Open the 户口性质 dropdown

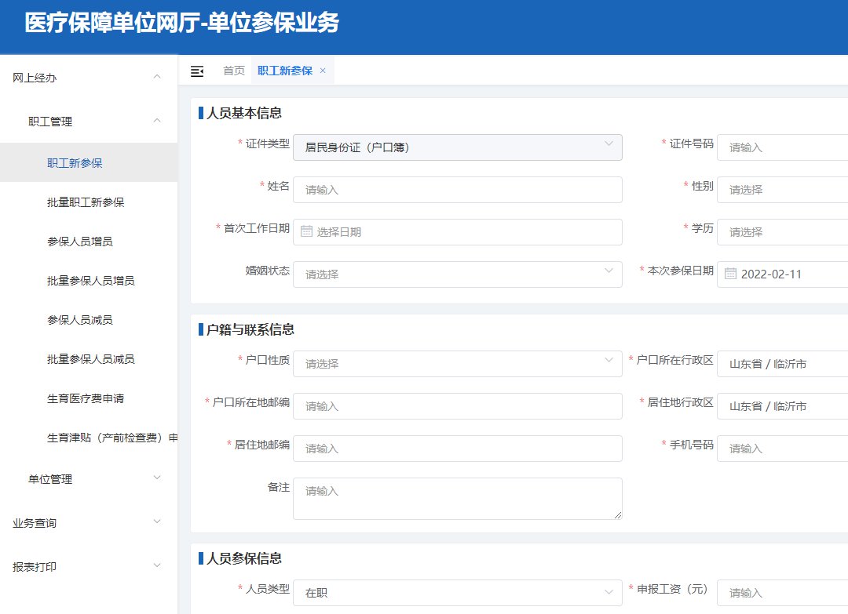(457, 364)
